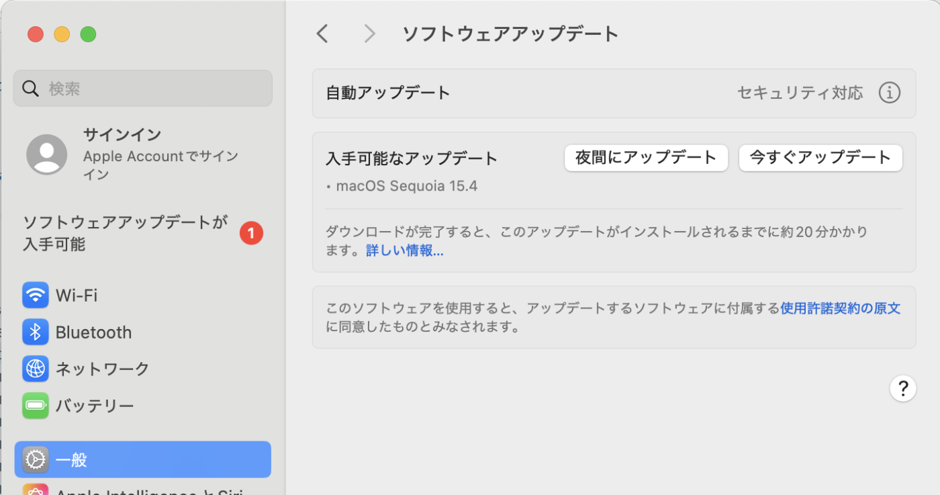Open the info icon beside セキュリティ対応
The width and height of the screenshot is (940, 495).
tap(890, 93)
